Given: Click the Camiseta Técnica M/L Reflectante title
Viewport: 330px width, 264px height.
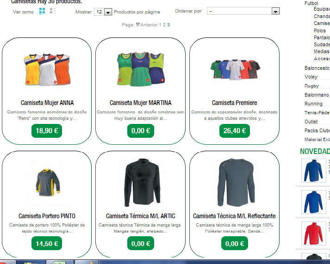Looking at the screenshot, I should pyautogui.click(x=234, y=216).
